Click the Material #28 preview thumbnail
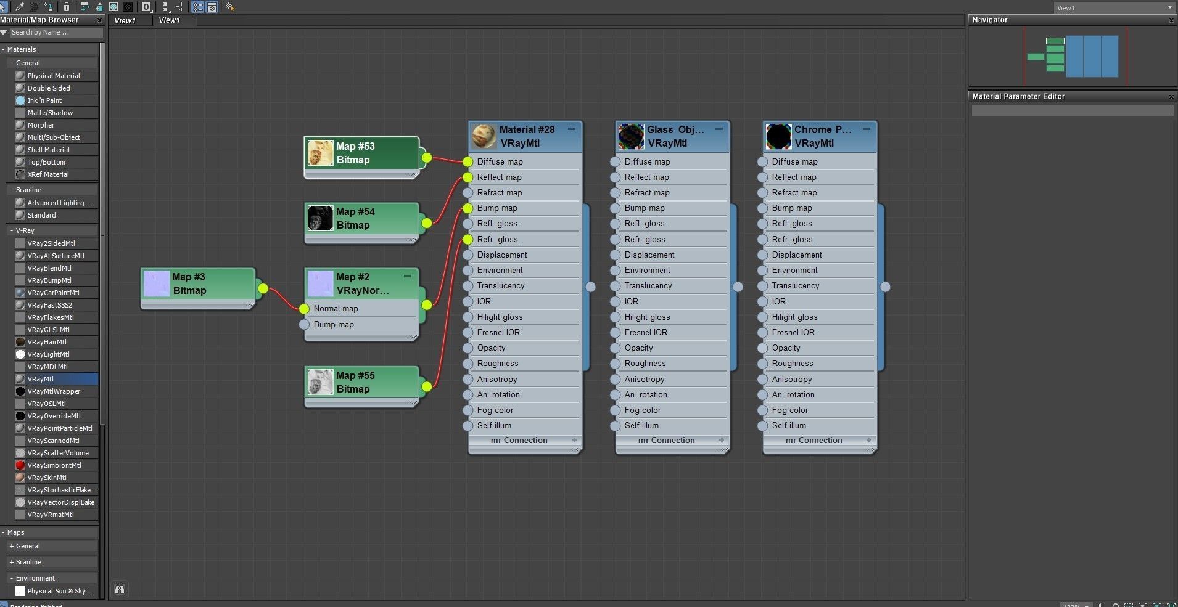Viewport: 1178px width, 607px height. point(484,136)
